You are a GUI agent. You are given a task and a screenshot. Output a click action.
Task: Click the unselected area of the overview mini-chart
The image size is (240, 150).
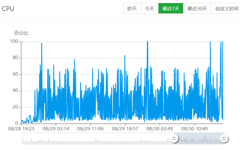98,138
